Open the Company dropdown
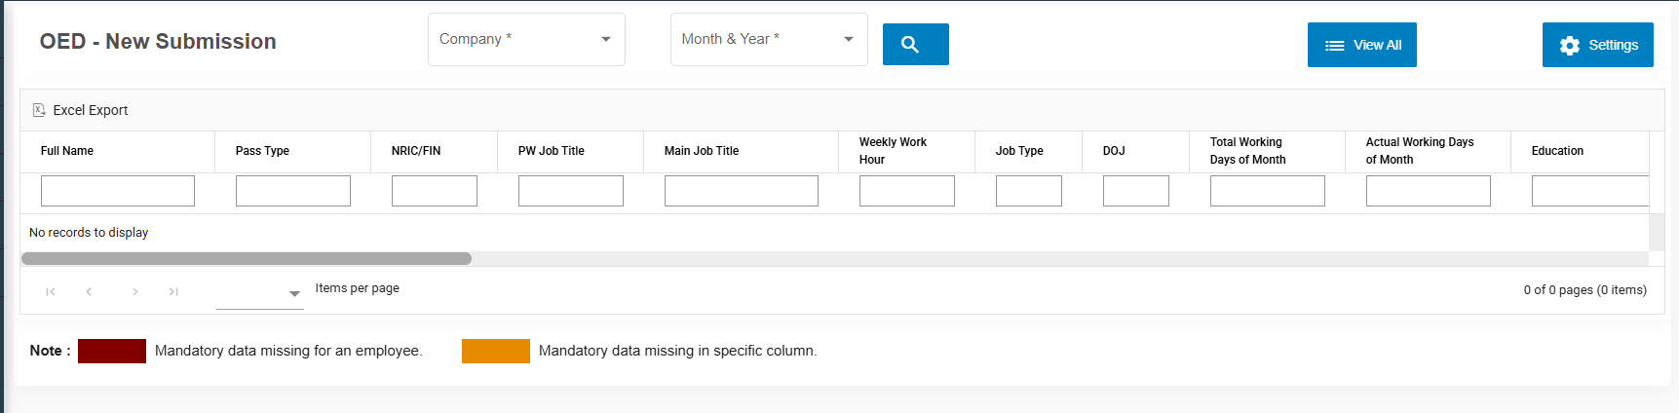This screenshot has width=1679, height=413. (526, 40)
